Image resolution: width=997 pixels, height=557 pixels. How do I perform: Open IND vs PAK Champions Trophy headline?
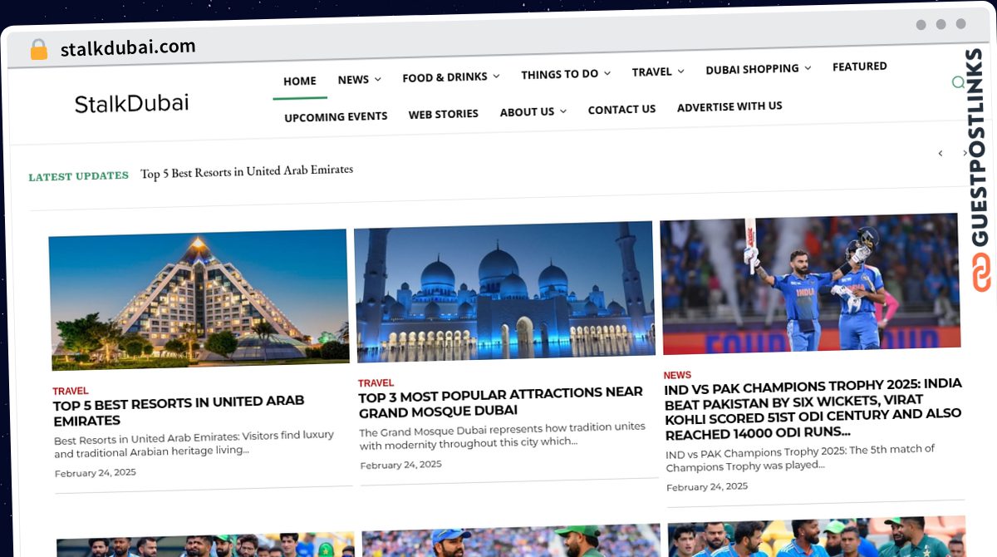click(x=813, y=408)
